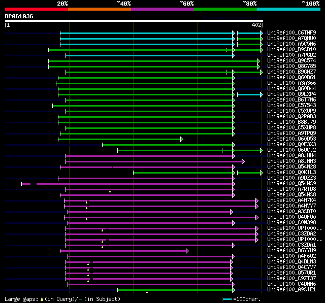This screenshot has height=303, width=325.
Task: Click the yellow gap marker under the A9SIE1 alignment
Action: pyautogui.click(x=147, y=292)
